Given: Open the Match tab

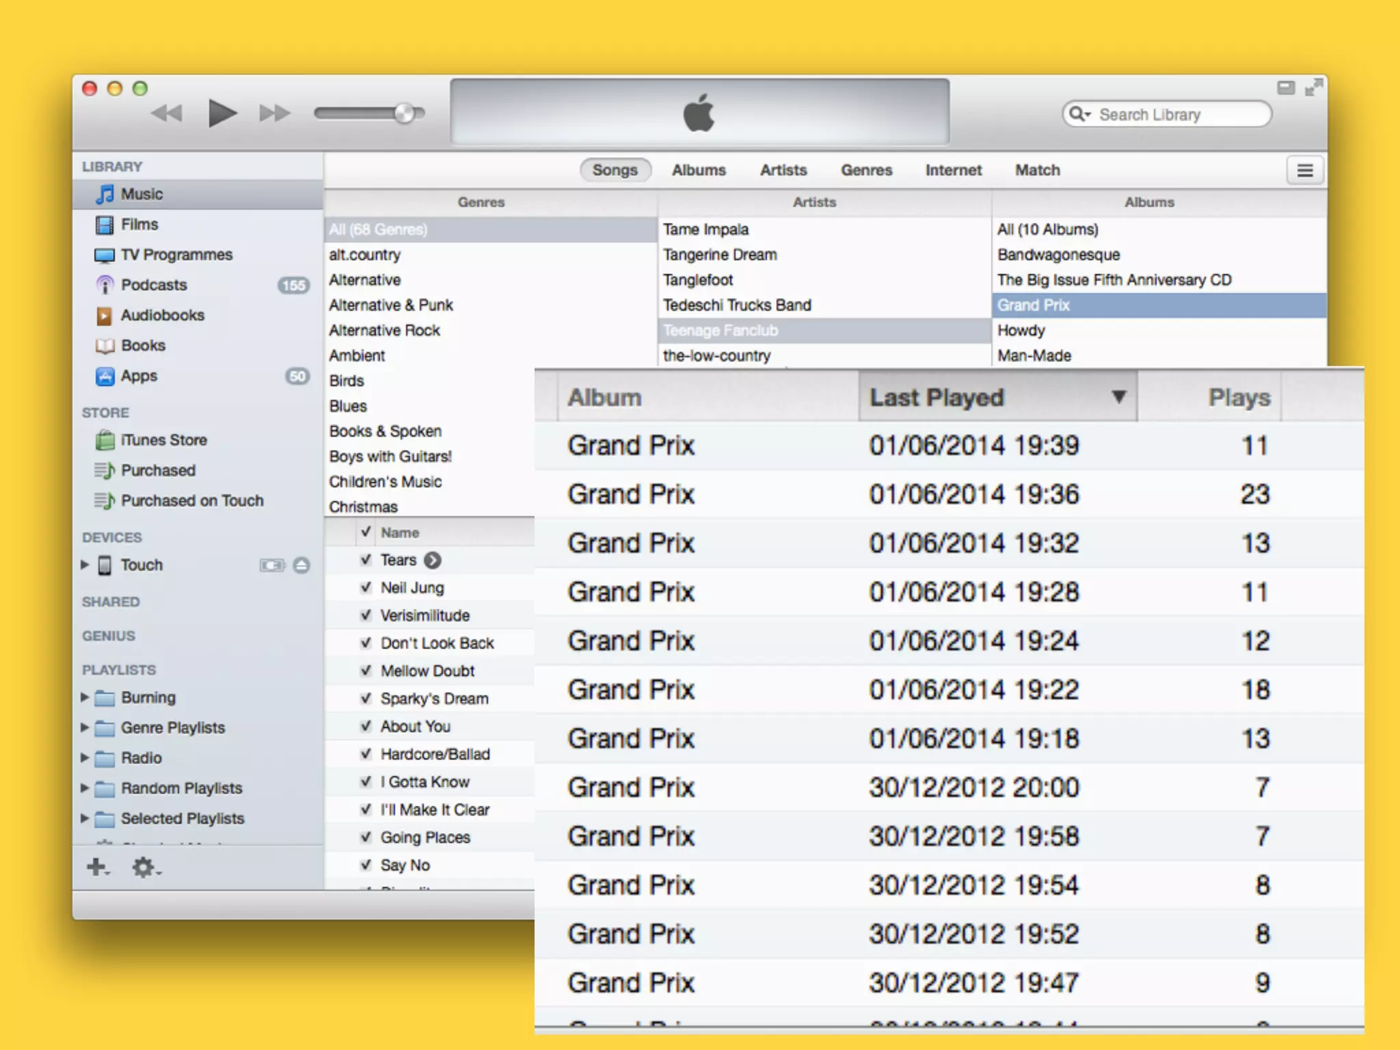Looking at the screenshot, I should (x=1037, y=170).
